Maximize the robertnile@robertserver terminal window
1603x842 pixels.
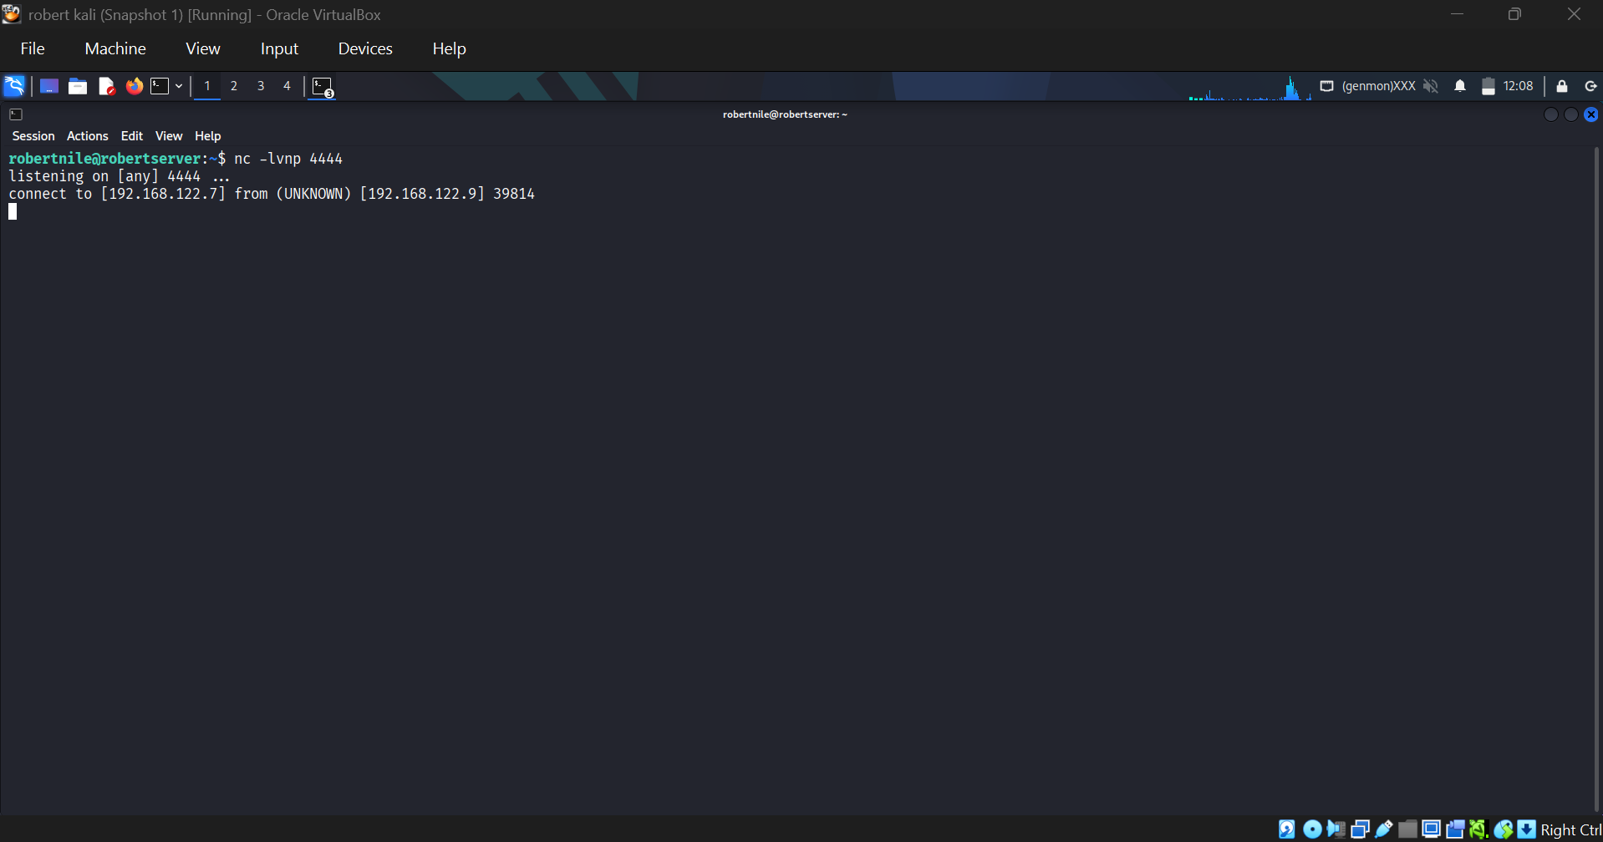1571,114
